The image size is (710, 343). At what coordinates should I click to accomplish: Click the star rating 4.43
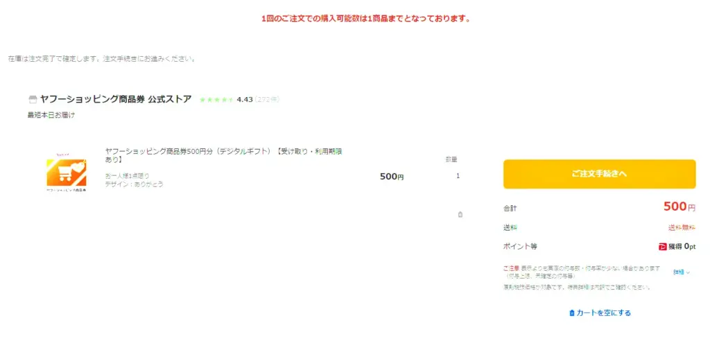point(226,100)
